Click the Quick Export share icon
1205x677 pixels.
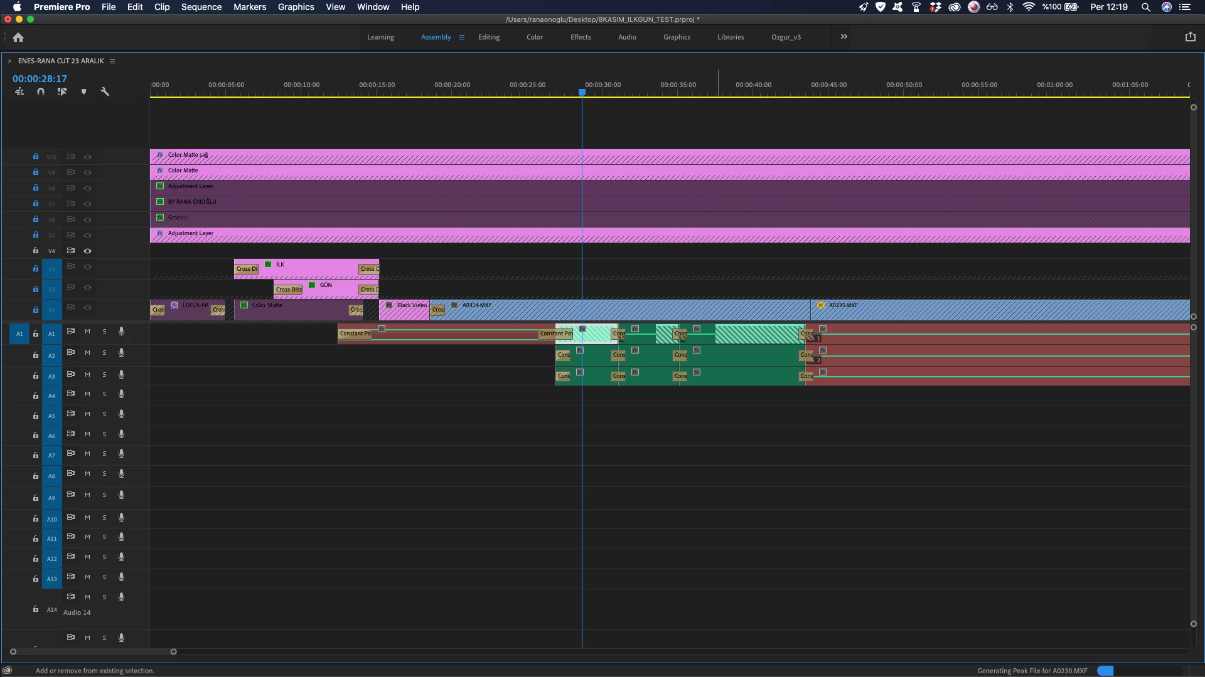click(x=1190, y=37)
